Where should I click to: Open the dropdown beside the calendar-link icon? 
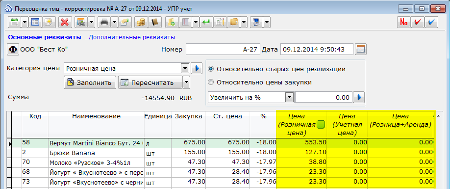coord(91,22)
